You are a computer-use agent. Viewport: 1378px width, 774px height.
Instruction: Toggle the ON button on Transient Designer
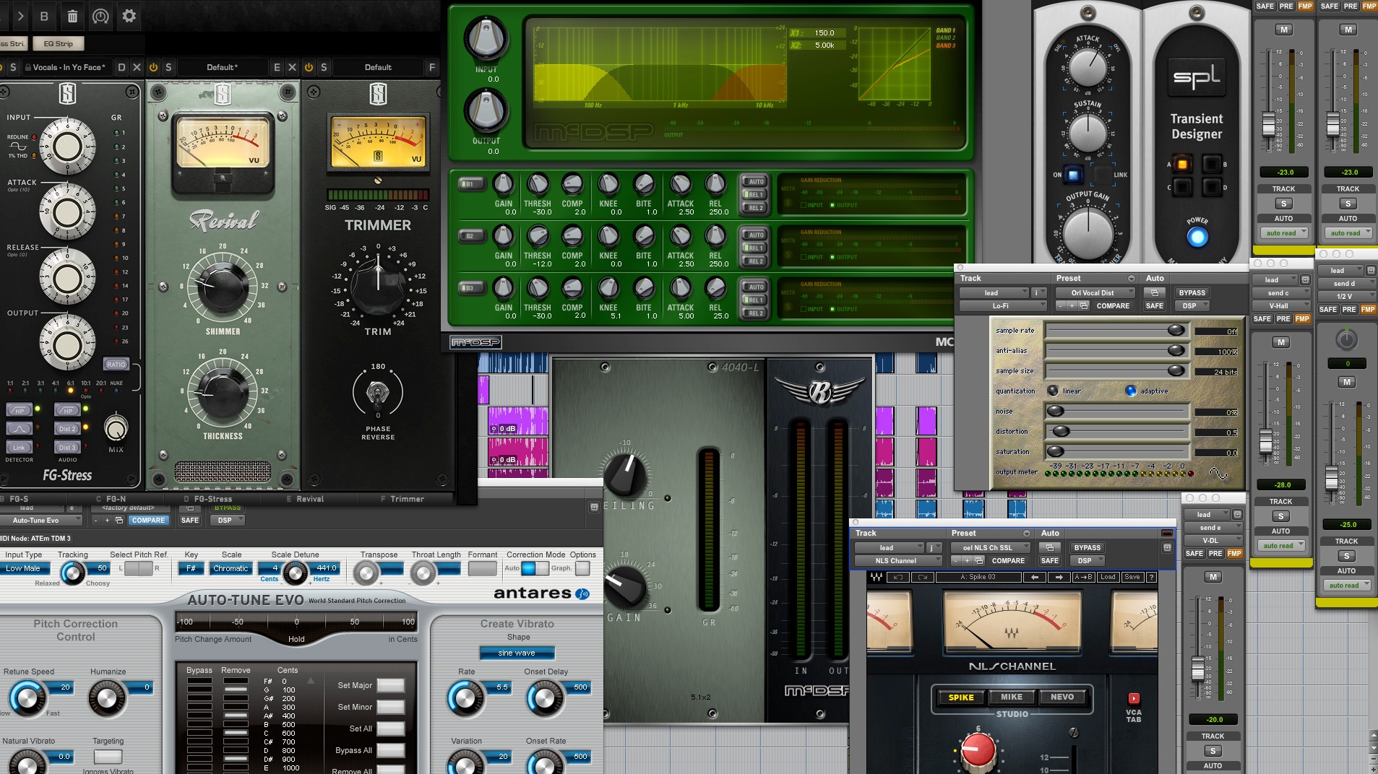coord(1073,175)
